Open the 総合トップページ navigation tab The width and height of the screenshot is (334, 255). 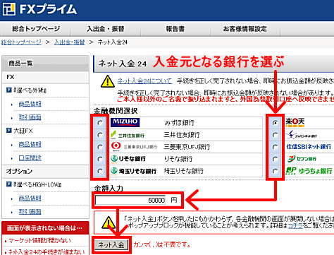pos(36,29)
